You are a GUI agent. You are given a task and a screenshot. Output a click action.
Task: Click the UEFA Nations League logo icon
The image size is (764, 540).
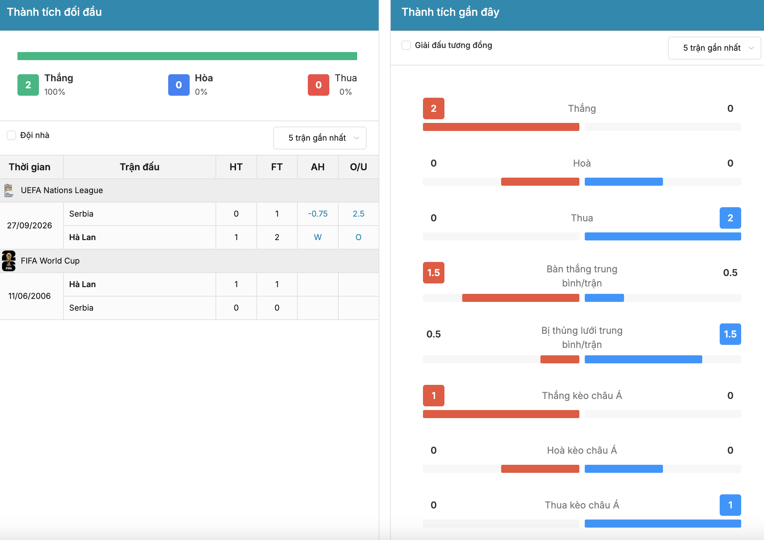9,190
